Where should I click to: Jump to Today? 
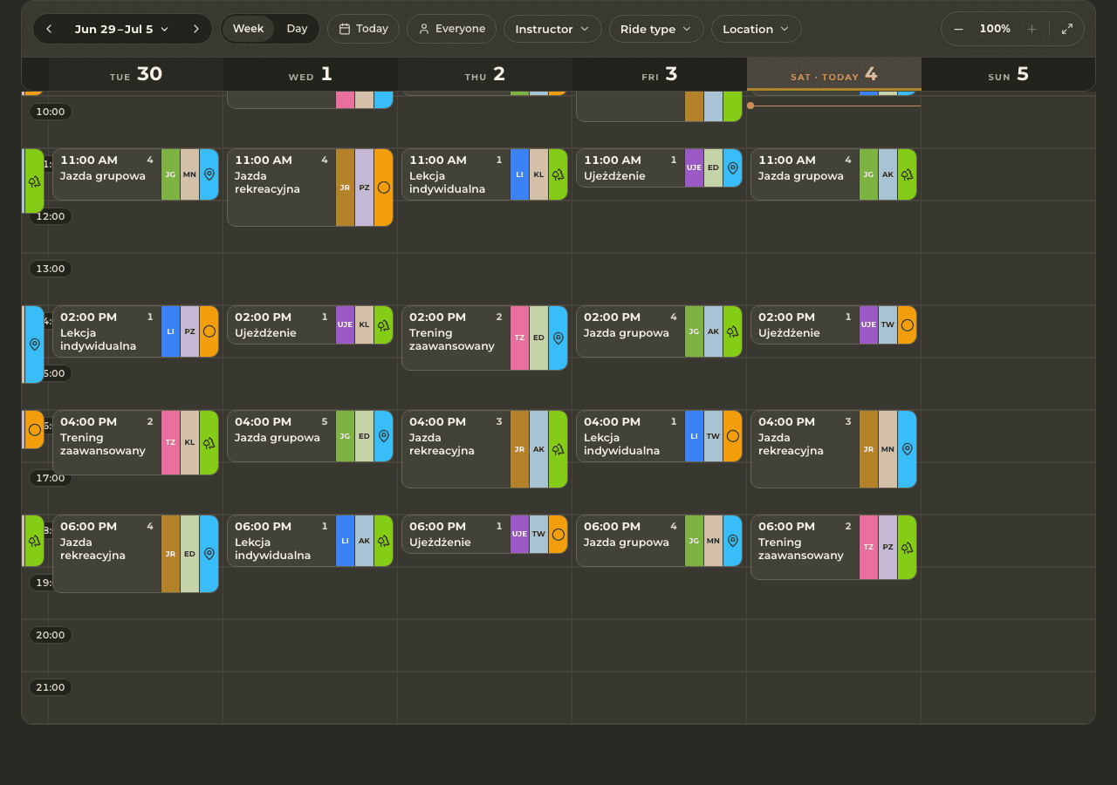(363, 29)
